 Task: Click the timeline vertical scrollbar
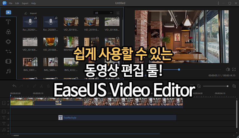point(236,114)
